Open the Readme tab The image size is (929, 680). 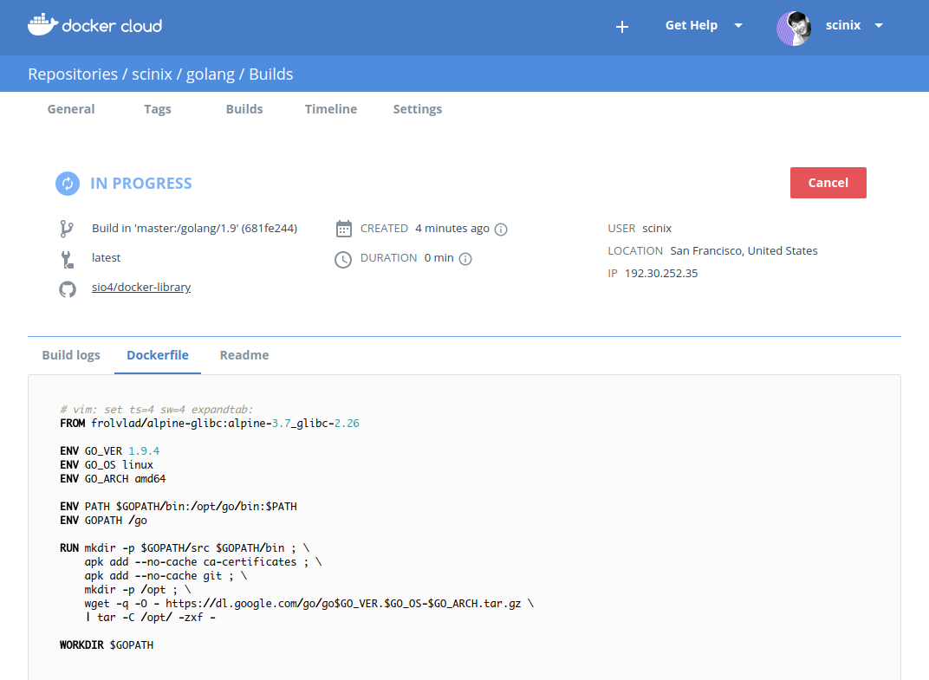244,355
